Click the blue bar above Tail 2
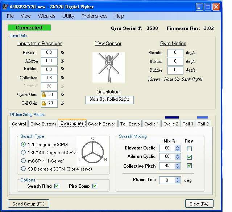This screenshot has height=212, width=232. tap(203, 117)
